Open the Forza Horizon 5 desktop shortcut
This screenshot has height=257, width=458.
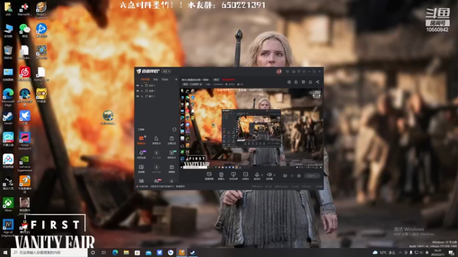(x=25, y=141)
